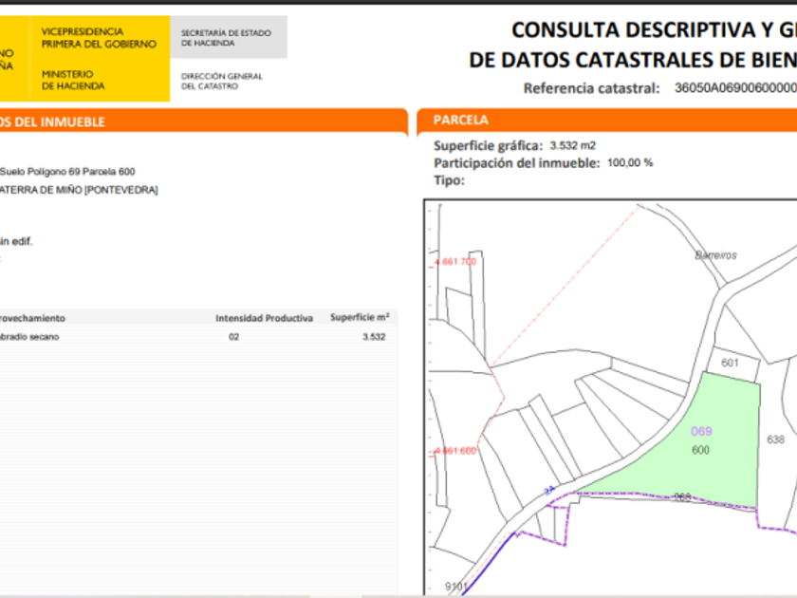
Task: Click 'DIRECCIÓN GENERAL DEL CATASTRO' text
Action: coord(222,82)
